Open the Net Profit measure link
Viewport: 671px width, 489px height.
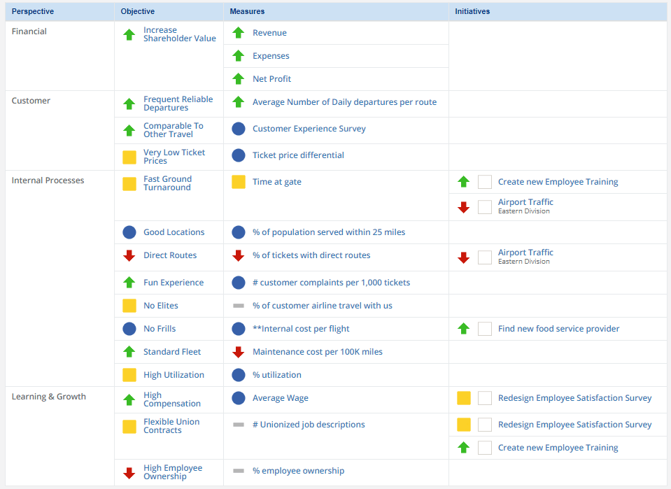tap(271, 79)
